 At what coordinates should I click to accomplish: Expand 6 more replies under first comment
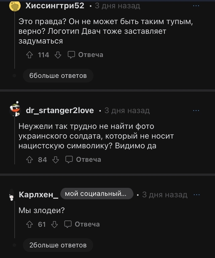tap(58, 75)
